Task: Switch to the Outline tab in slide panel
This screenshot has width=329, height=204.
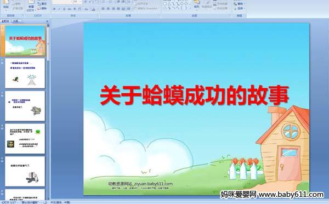Action: [15, 21]
